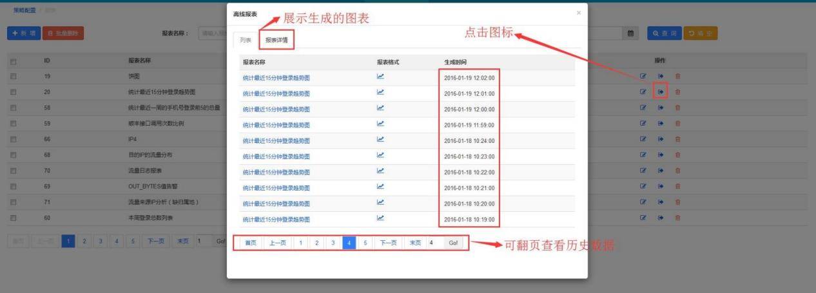Click the trash icon for report ID 71
This screenshot has height=293, width=816.
tap(677, 202)
